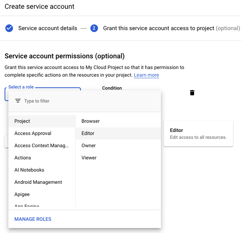Image resolution: width=241 pixels, height=233 pixels.
Task: Open the Learn more link
Action: tap(146, 75)
